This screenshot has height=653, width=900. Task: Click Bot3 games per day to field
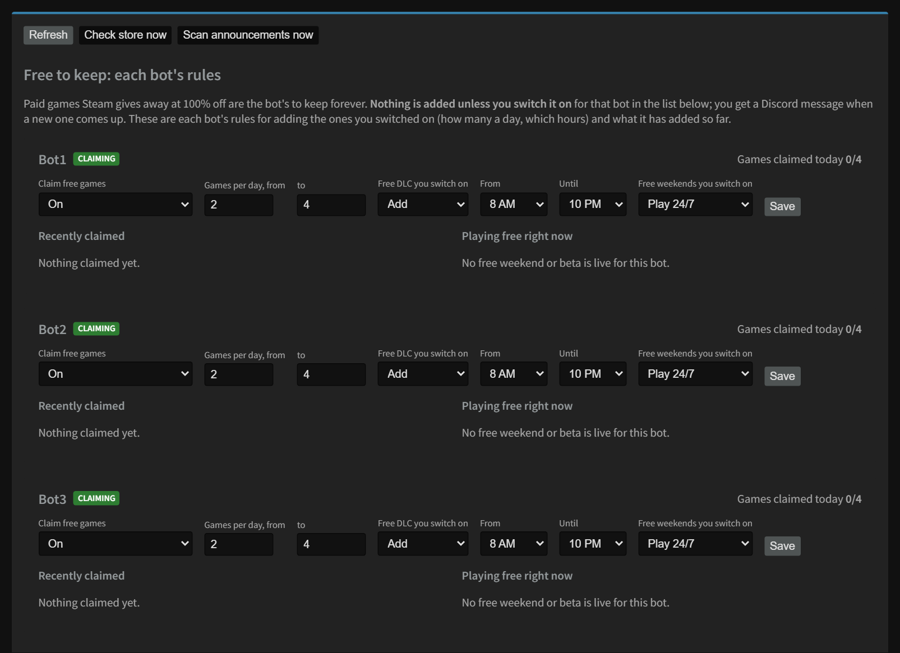tap(331, 544)
